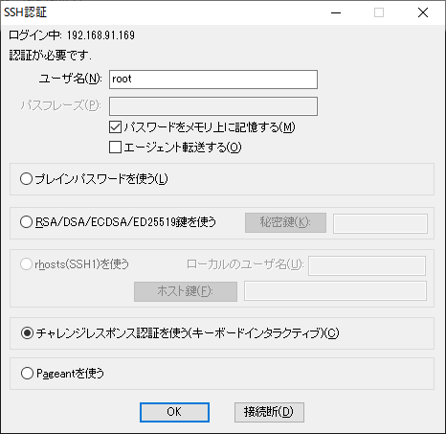This screenshot has height=434, width=446.
Task: Click the ローカルのユーザ名 input field
Action: click(x=367, y=265)
